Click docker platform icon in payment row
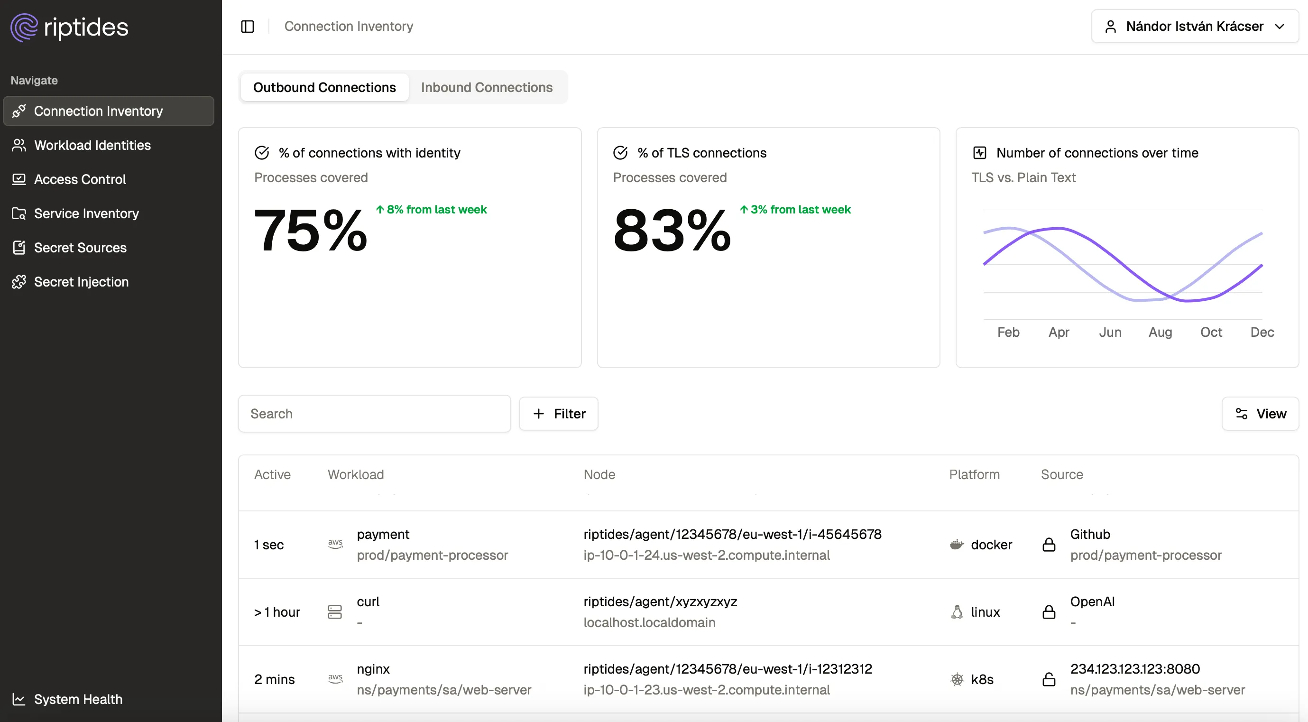1308x722 pixels. 957,545
